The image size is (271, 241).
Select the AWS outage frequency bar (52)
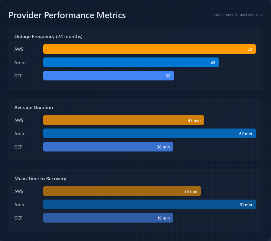coord(149,49)
